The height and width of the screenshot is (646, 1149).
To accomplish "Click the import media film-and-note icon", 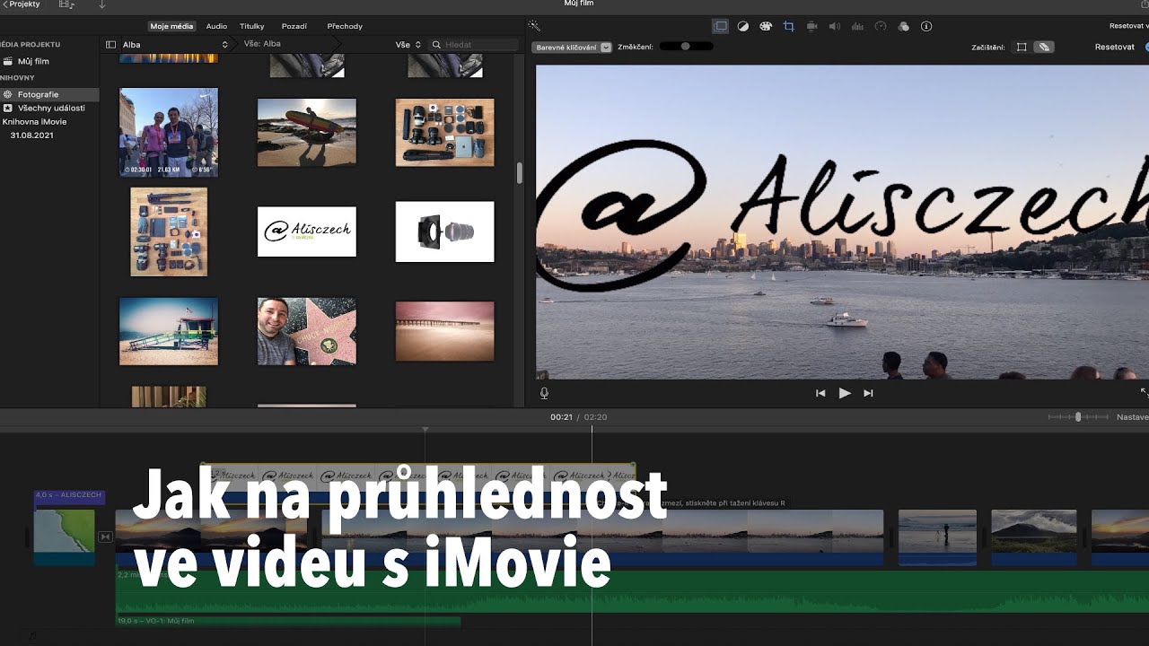I will [66, 4].
